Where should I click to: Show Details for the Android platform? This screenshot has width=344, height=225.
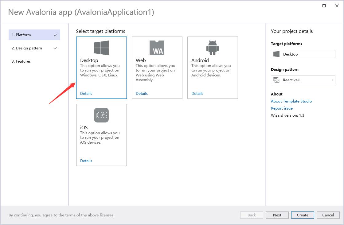(x=197, y=94)
